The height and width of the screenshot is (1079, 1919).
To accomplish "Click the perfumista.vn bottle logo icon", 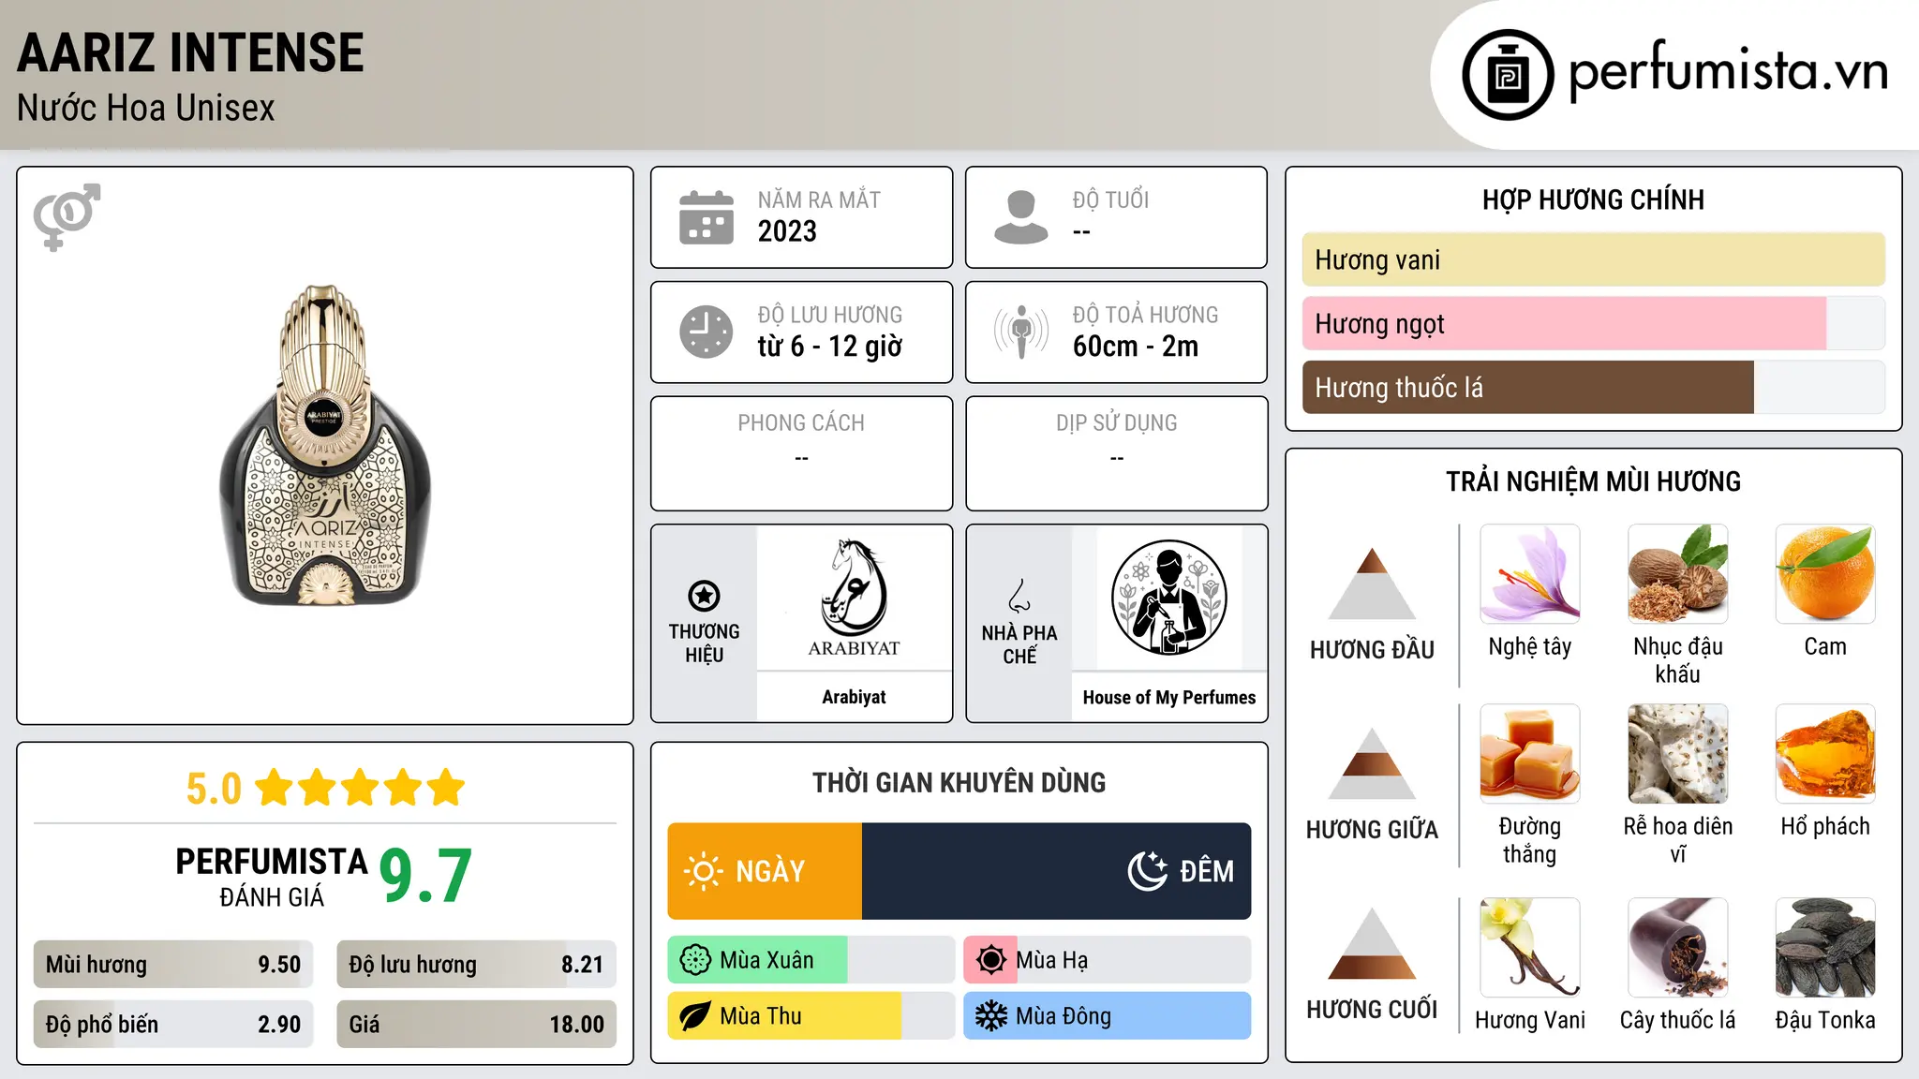I will (x=1508, y=75).
